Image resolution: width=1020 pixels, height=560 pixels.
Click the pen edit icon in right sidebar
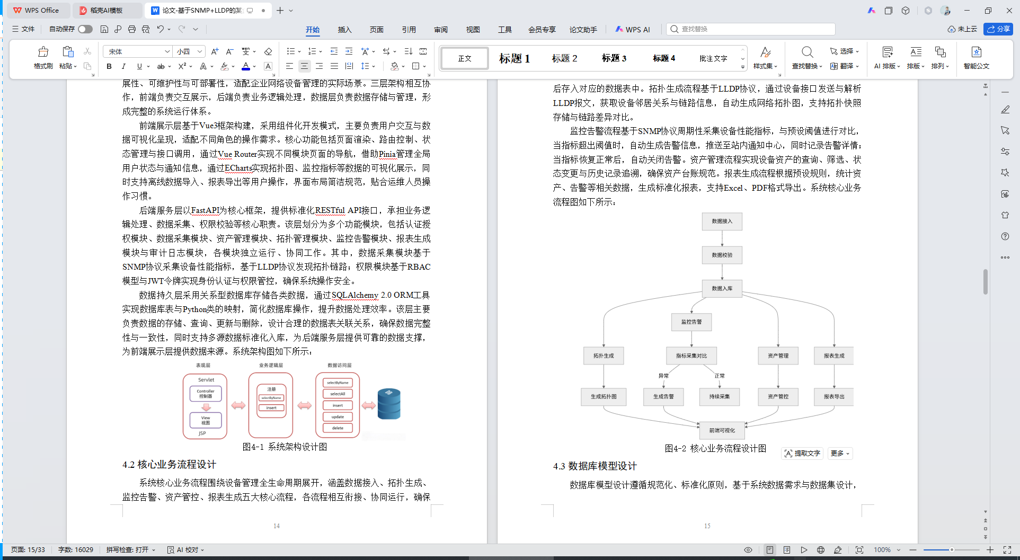click(x=1005, y=109)
